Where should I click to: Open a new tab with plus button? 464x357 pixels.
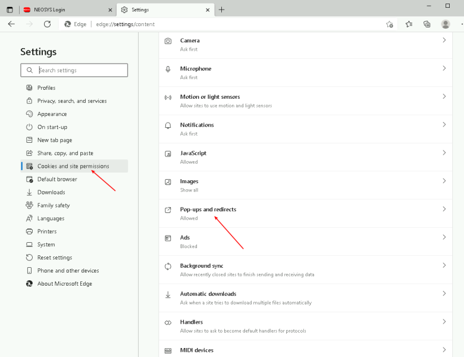[x=222, y=10]
